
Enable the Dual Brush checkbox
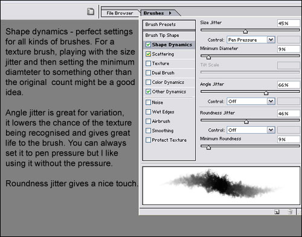pos(148,73)
